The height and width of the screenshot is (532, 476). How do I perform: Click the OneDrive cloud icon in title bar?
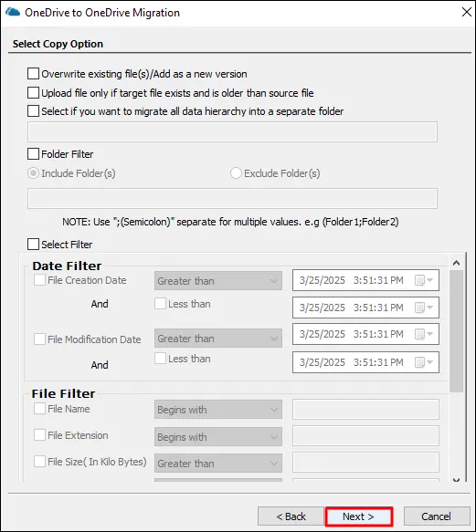pyautogui.click(x=13, y=12)
